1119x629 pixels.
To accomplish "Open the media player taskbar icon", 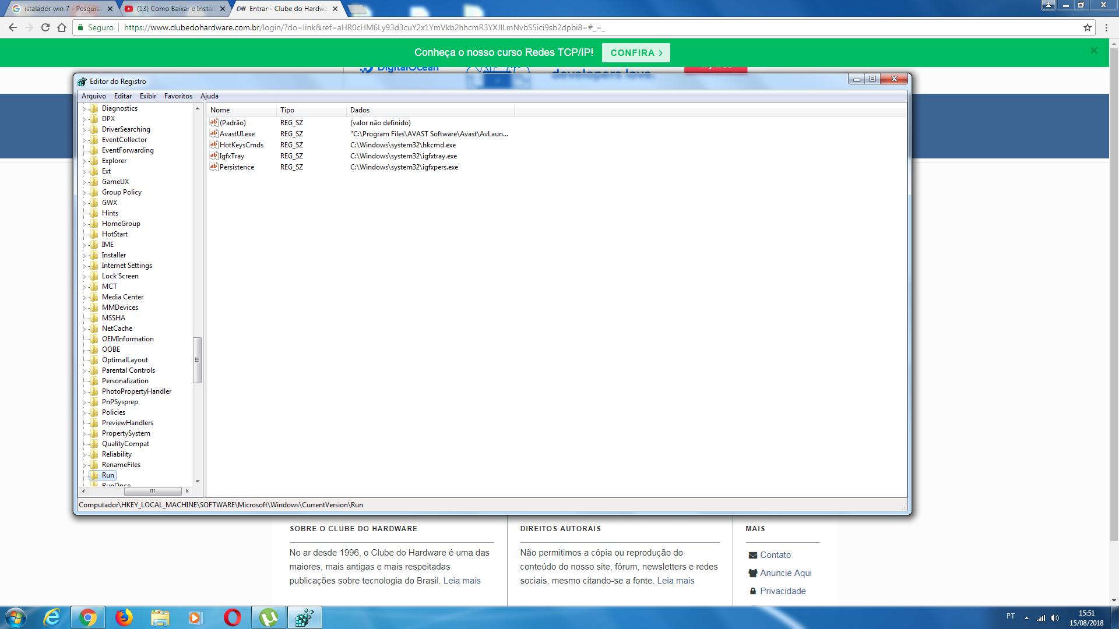I will point(195,617).
